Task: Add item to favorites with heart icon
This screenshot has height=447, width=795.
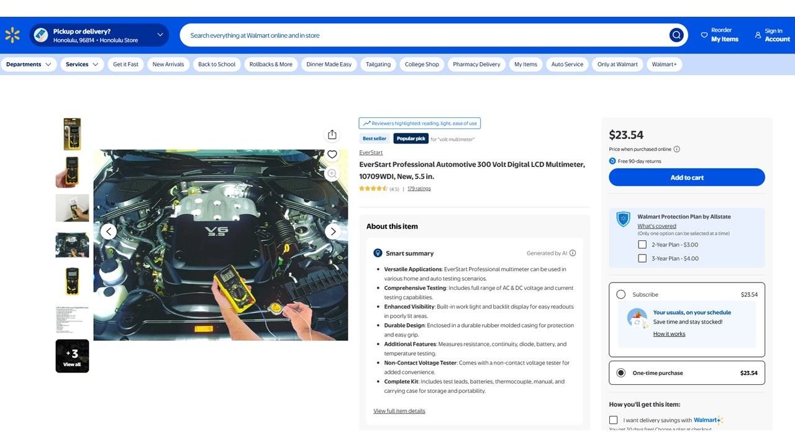Action: click(x=332, y=155)
